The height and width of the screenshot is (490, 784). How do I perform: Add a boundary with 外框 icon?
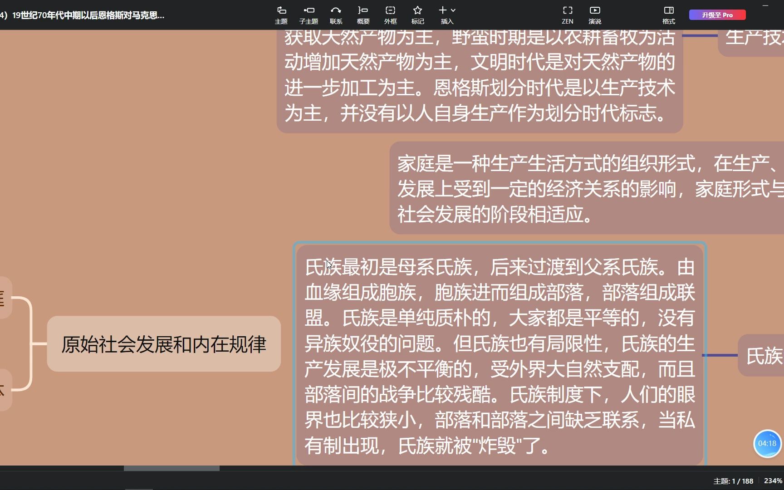(x=390, y=15)
